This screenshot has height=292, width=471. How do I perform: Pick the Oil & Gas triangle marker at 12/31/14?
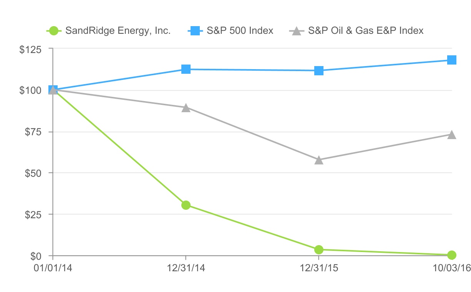point(186,108)
